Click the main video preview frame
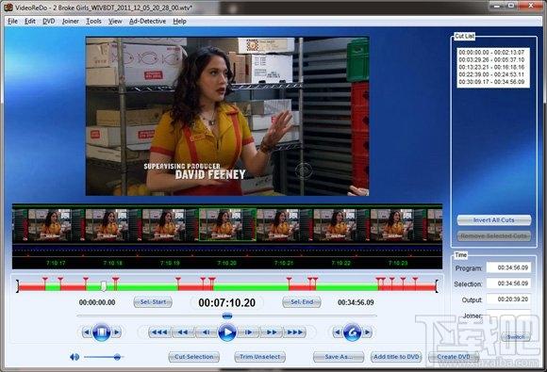547x372 pixels. pos(227,117)
